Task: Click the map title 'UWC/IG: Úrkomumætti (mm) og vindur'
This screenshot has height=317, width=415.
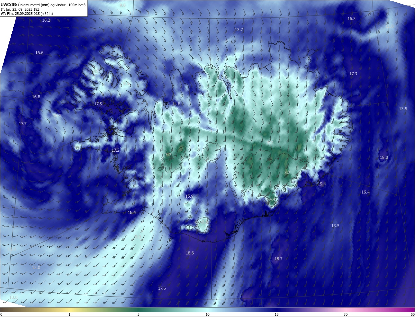Action: (43, 5)
